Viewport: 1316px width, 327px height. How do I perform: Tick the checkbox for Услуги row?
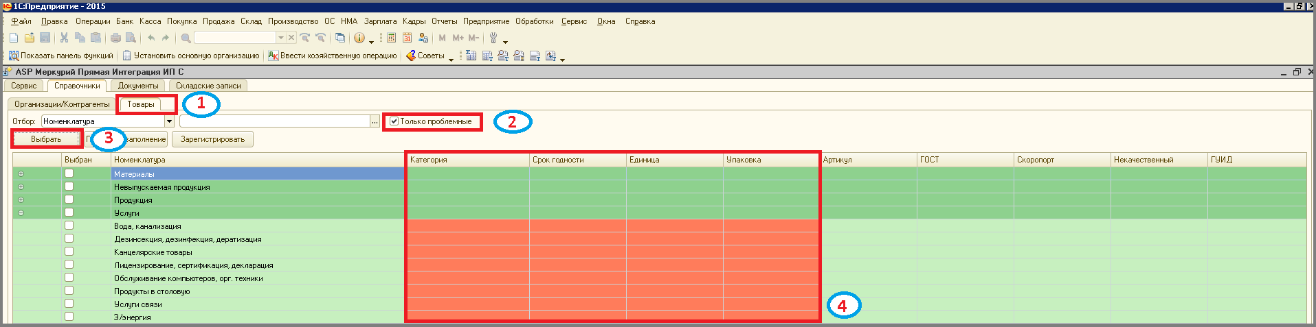coord(69,213)
